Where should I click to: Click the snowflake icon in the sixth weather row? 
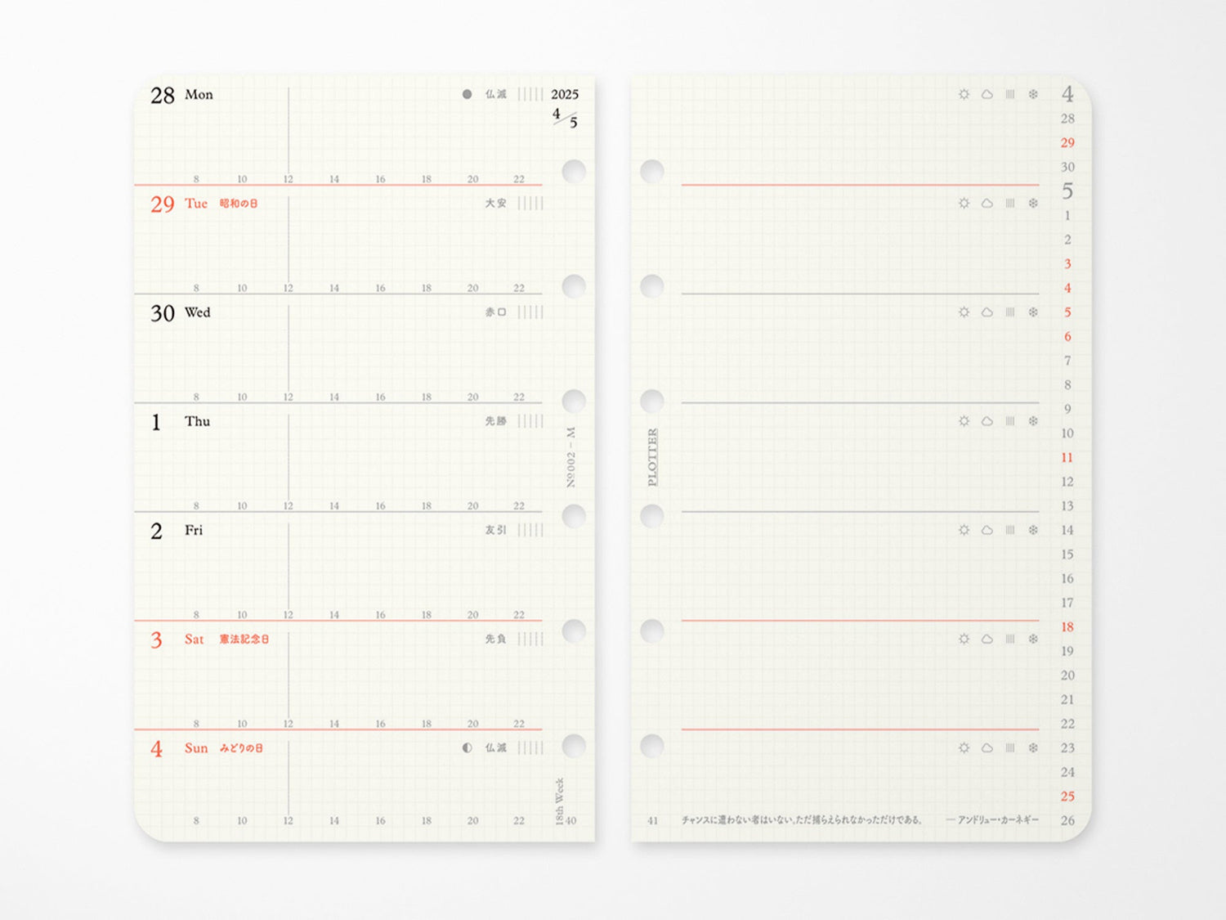click(x=1033, y=639)
